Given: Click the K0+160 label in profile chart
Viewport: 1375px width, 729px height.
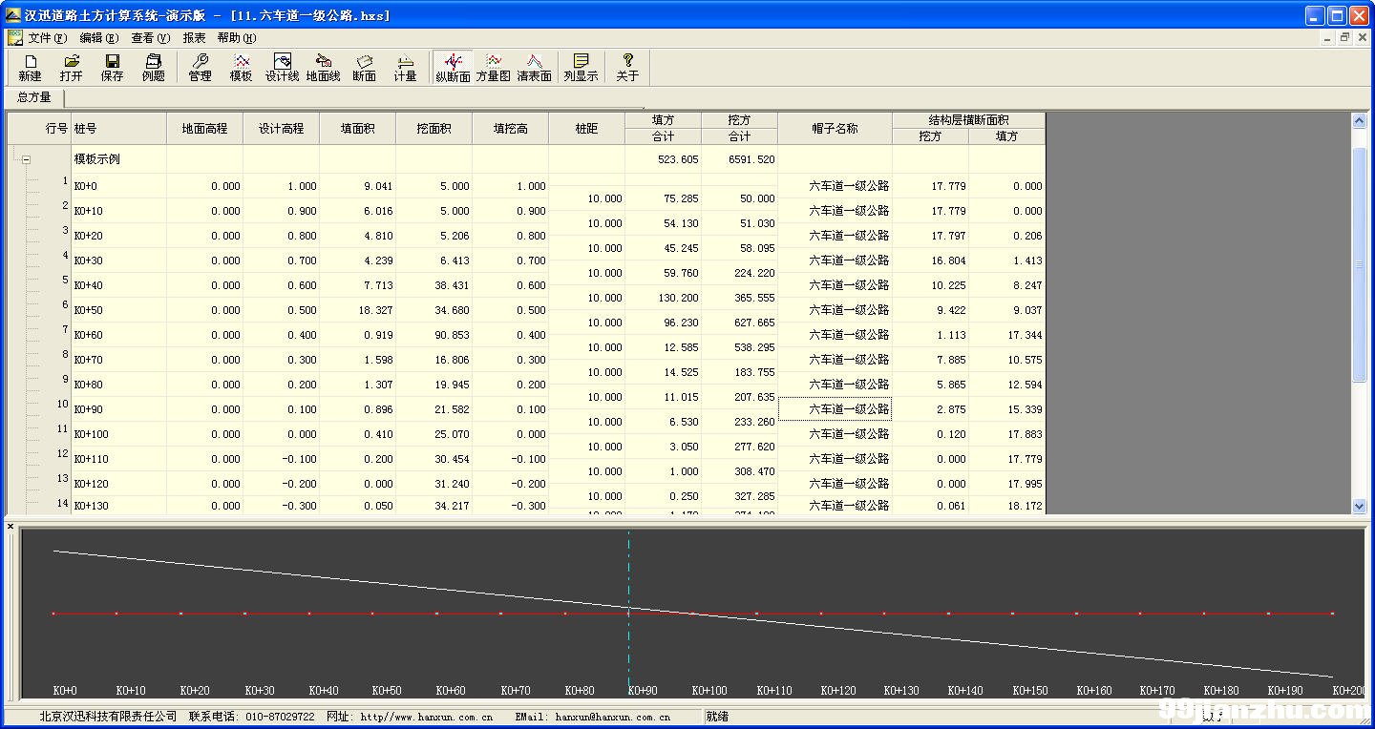Looking at the screenshot, I should [x=1094, y=690].
